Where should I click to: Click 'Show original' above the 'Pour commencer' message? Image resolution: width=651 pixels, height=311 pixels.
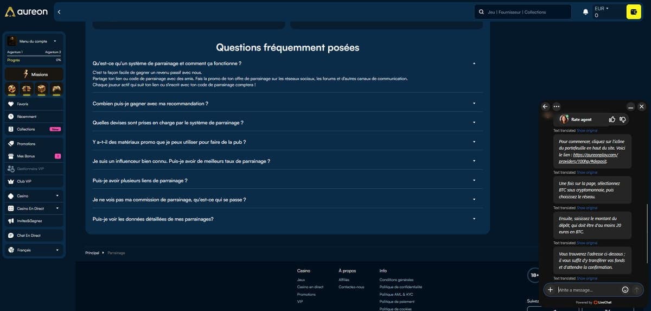[587, 131]
